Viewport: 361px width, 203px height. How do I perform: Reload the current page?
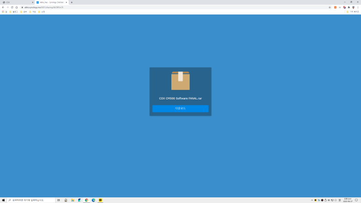point(12,7)
